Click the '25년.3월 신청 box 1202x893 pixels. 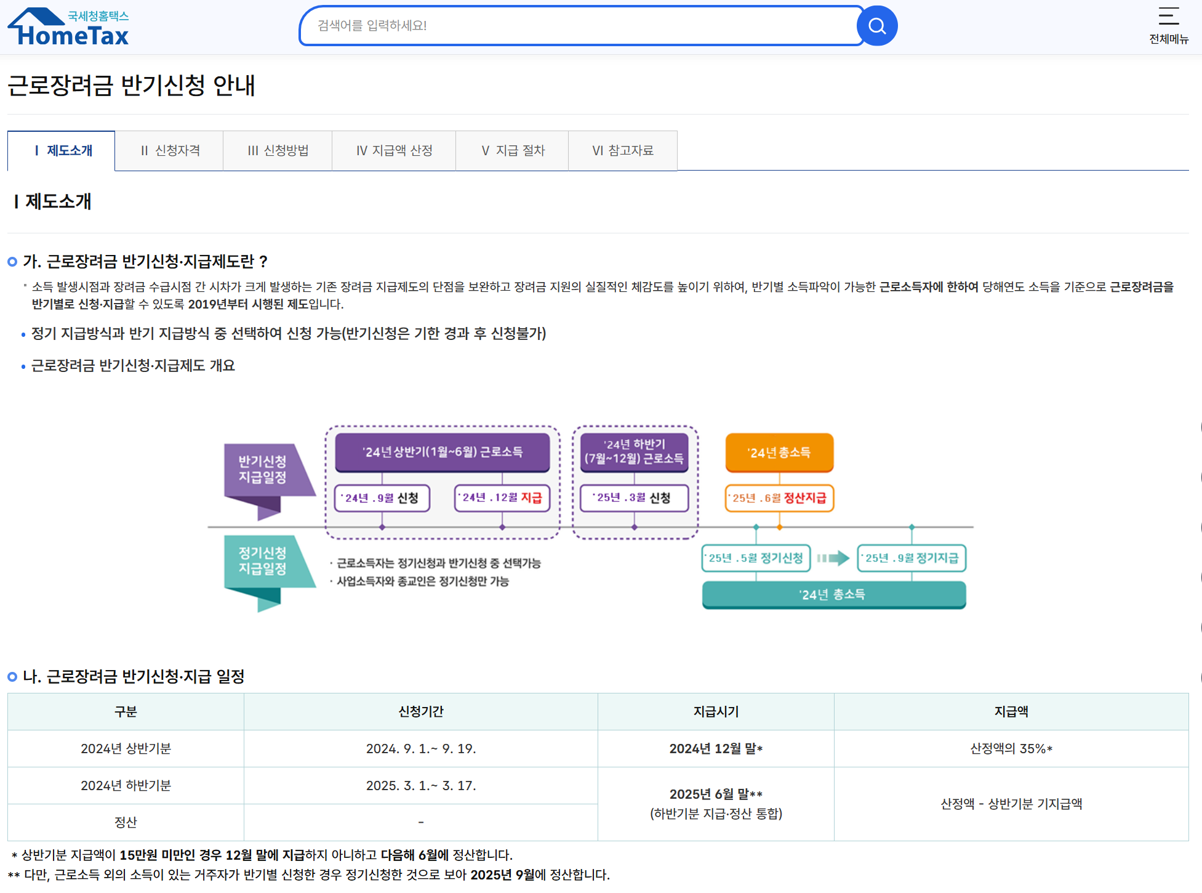(x=635, y=498)
